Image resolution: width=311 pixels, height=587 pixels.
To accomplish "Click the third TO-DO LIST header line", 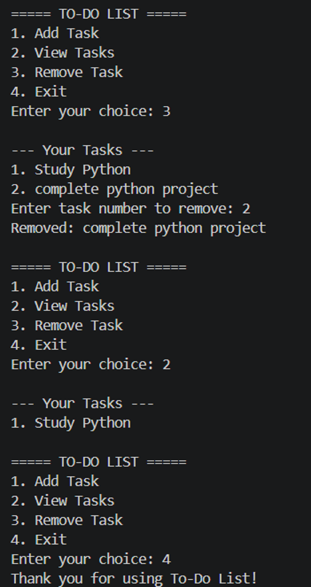I will pos(99,462).
